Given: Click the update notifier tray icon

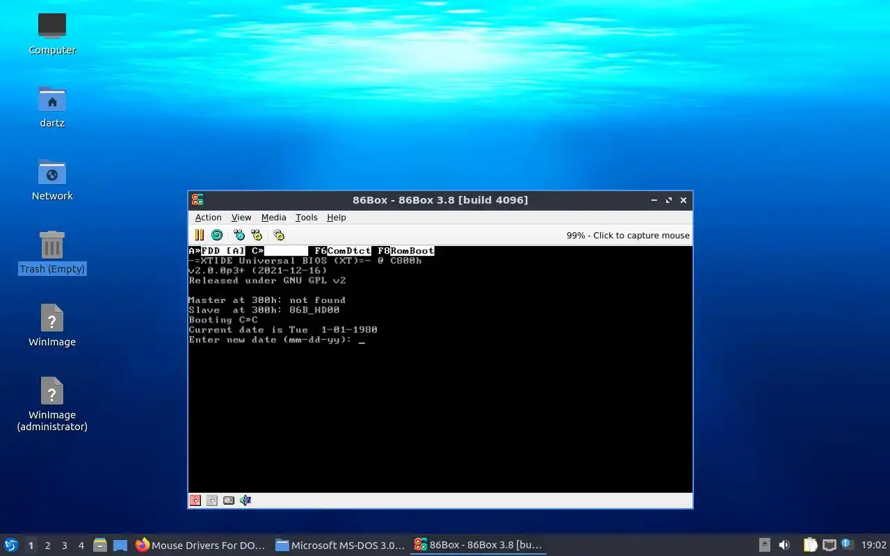Looking at the screenshot, I should [x=847, y=545].
